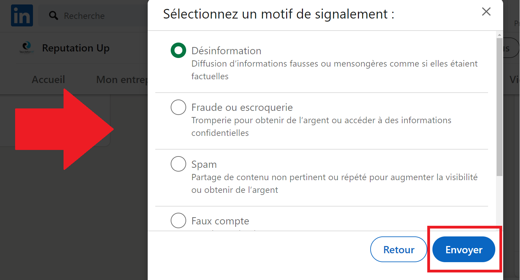
Task: Click the Reputation Up page name
Action: tap(76, 48)
